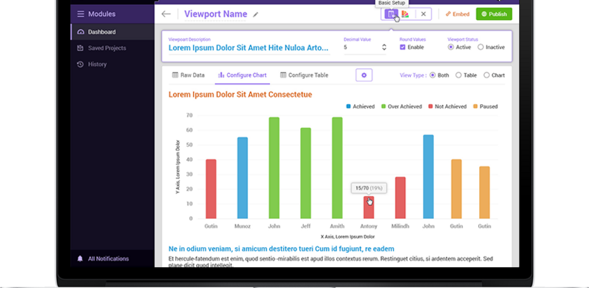Switch to the Configure Chart tab
This screenshot has height=288, width=589.
242,75
